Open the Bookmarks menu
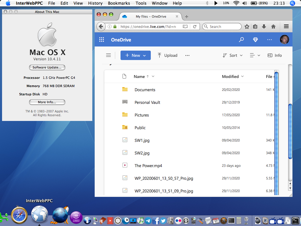The height and width of the screenshot is (226, 301). click(119, 3)
